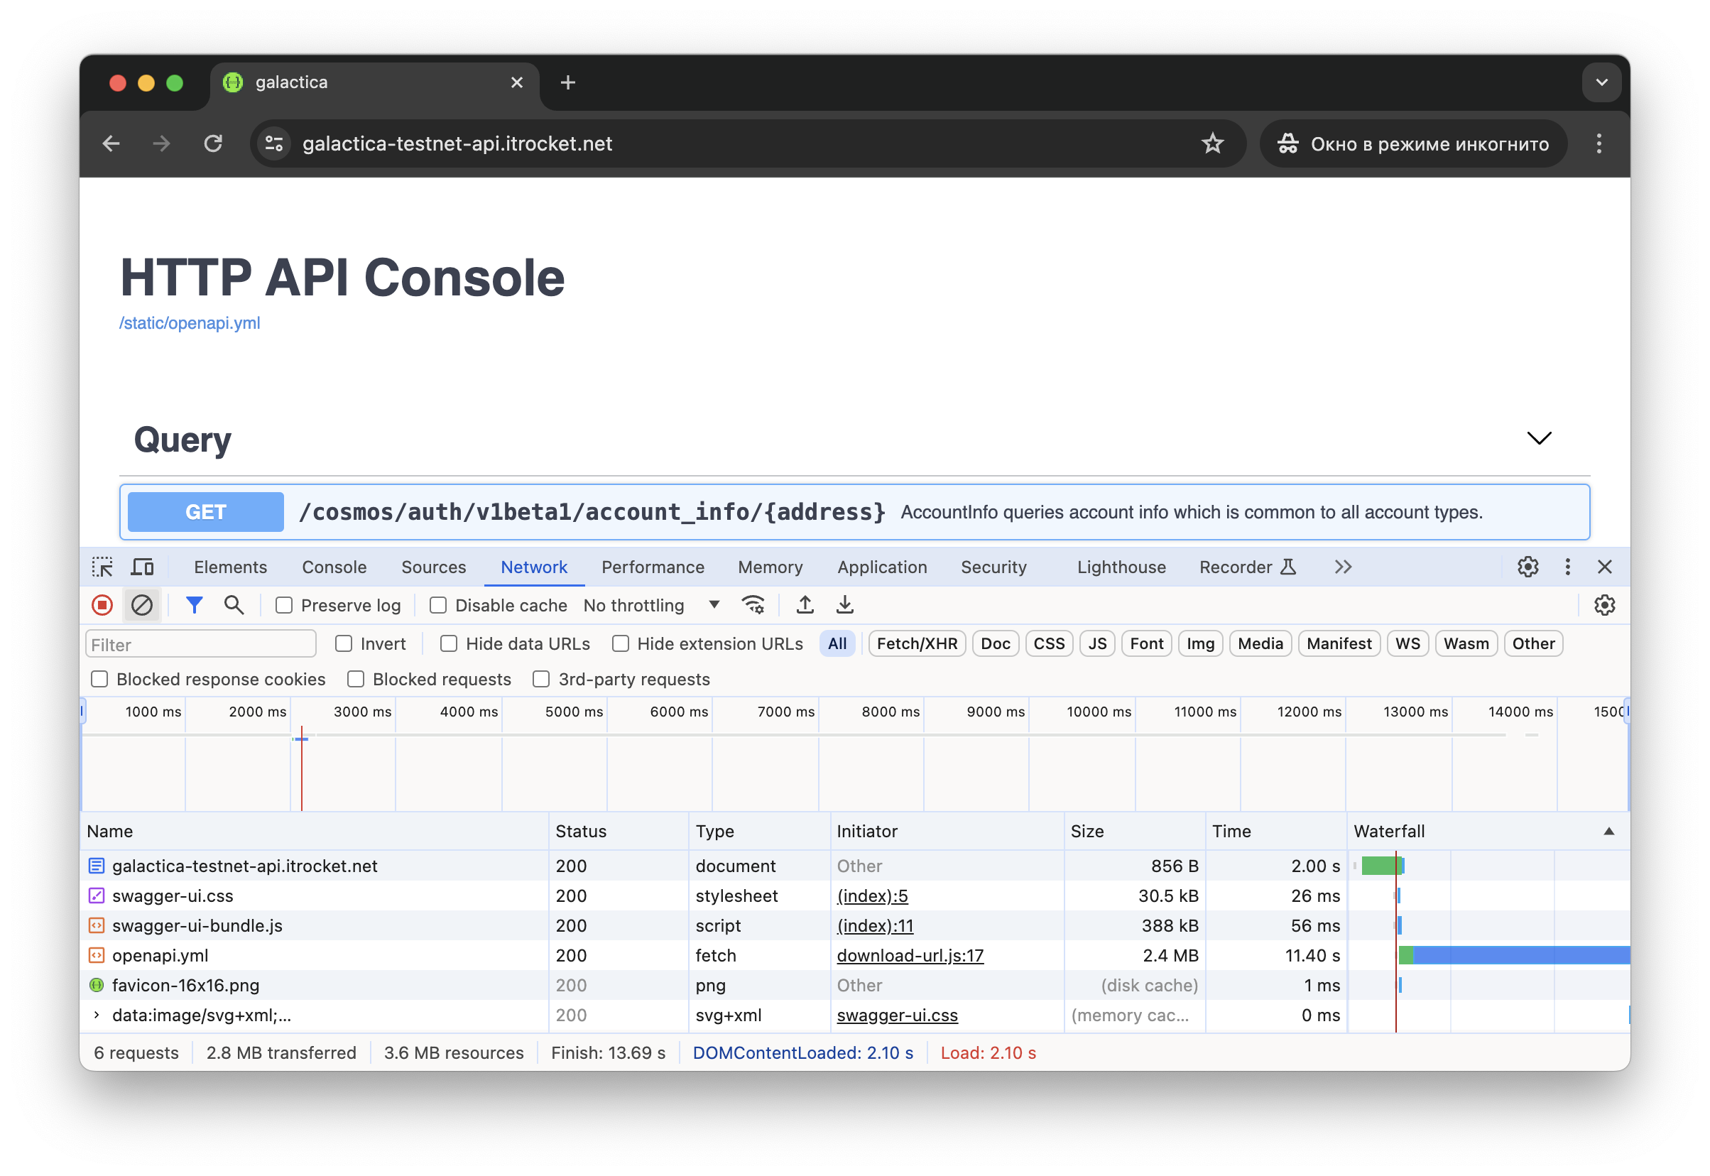Check the Invert filter checkbox
This screenshot has width=1710, height=1176.
click(x=343, y=643)
